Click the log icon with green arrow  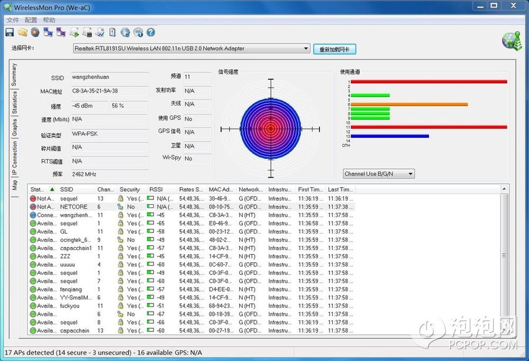(x=74, y=32)
